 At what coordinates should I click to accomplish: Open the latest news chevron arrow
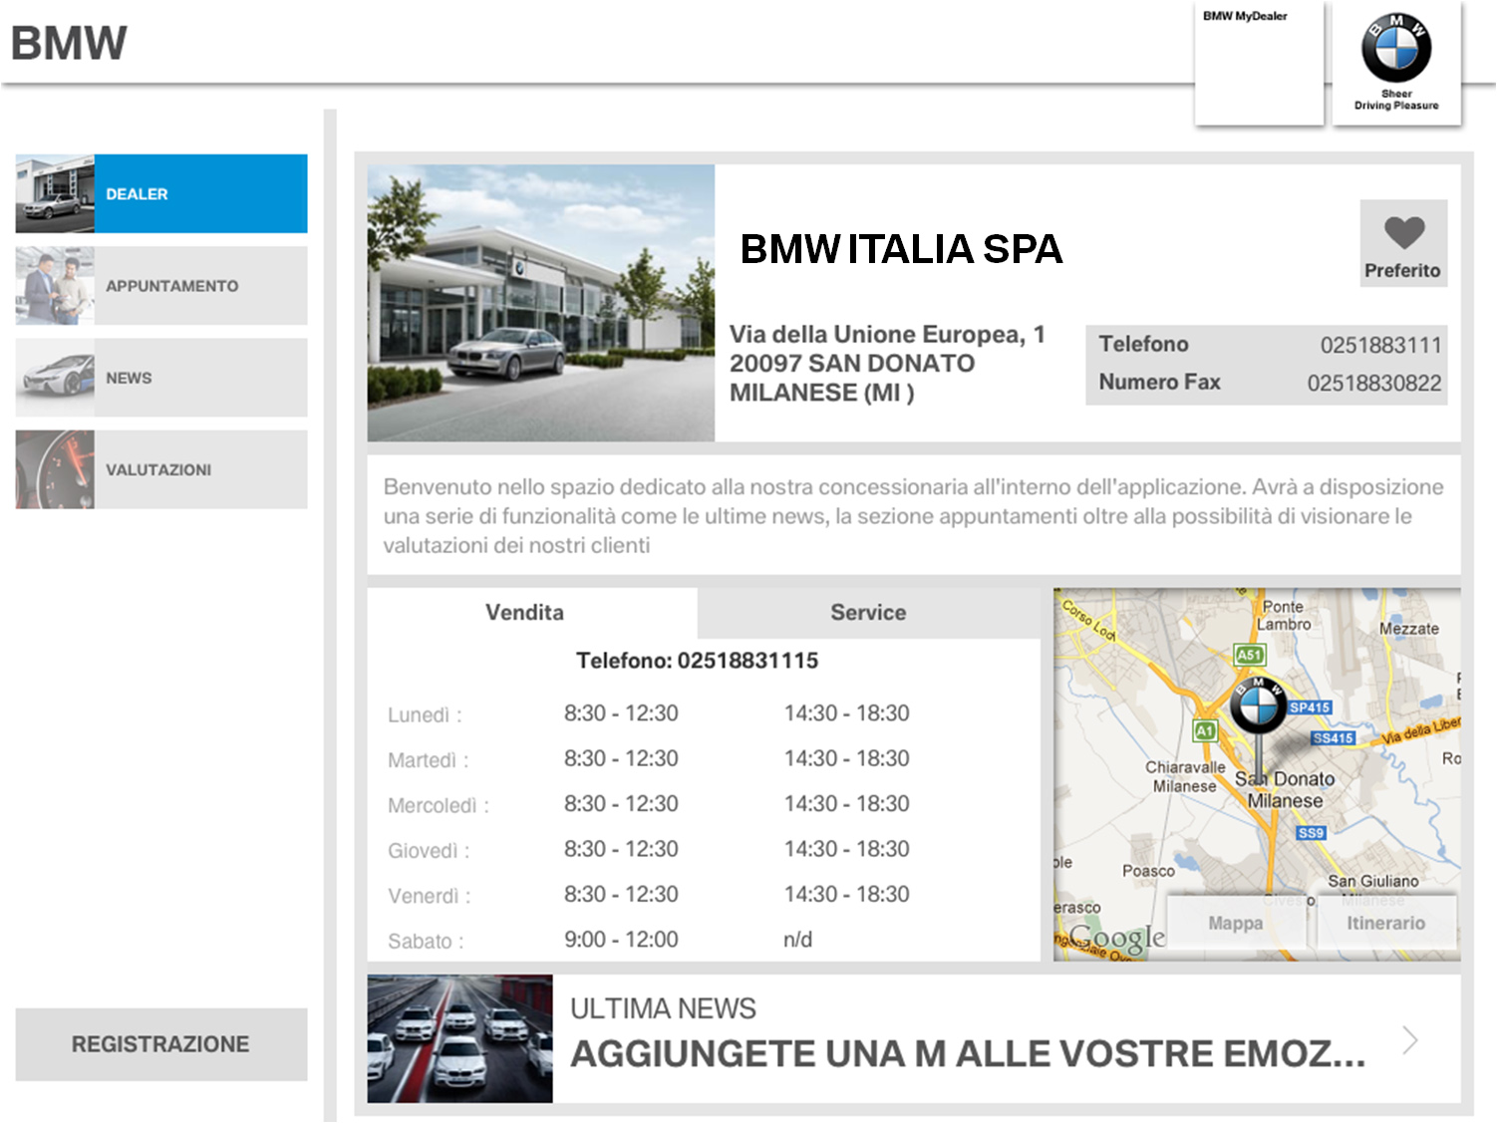[1409, 1040]
